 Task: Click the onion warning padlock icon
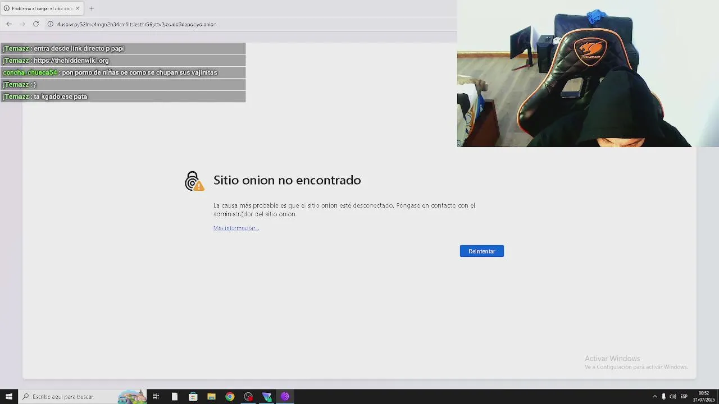tap(194, 181)
